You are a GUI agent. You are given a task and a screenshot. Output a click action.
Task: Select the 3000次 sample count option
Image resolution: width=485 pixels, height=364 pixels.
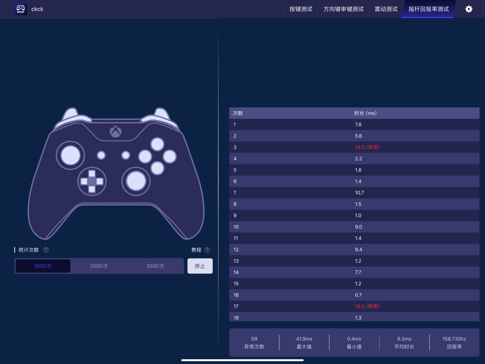[155, 266]
